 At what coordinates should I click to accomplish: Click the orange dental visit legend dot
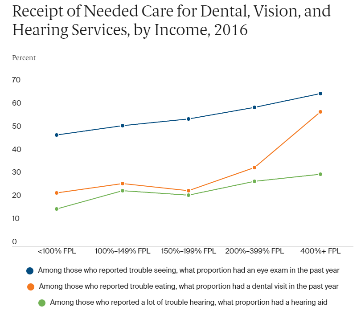tap(30, 286)
